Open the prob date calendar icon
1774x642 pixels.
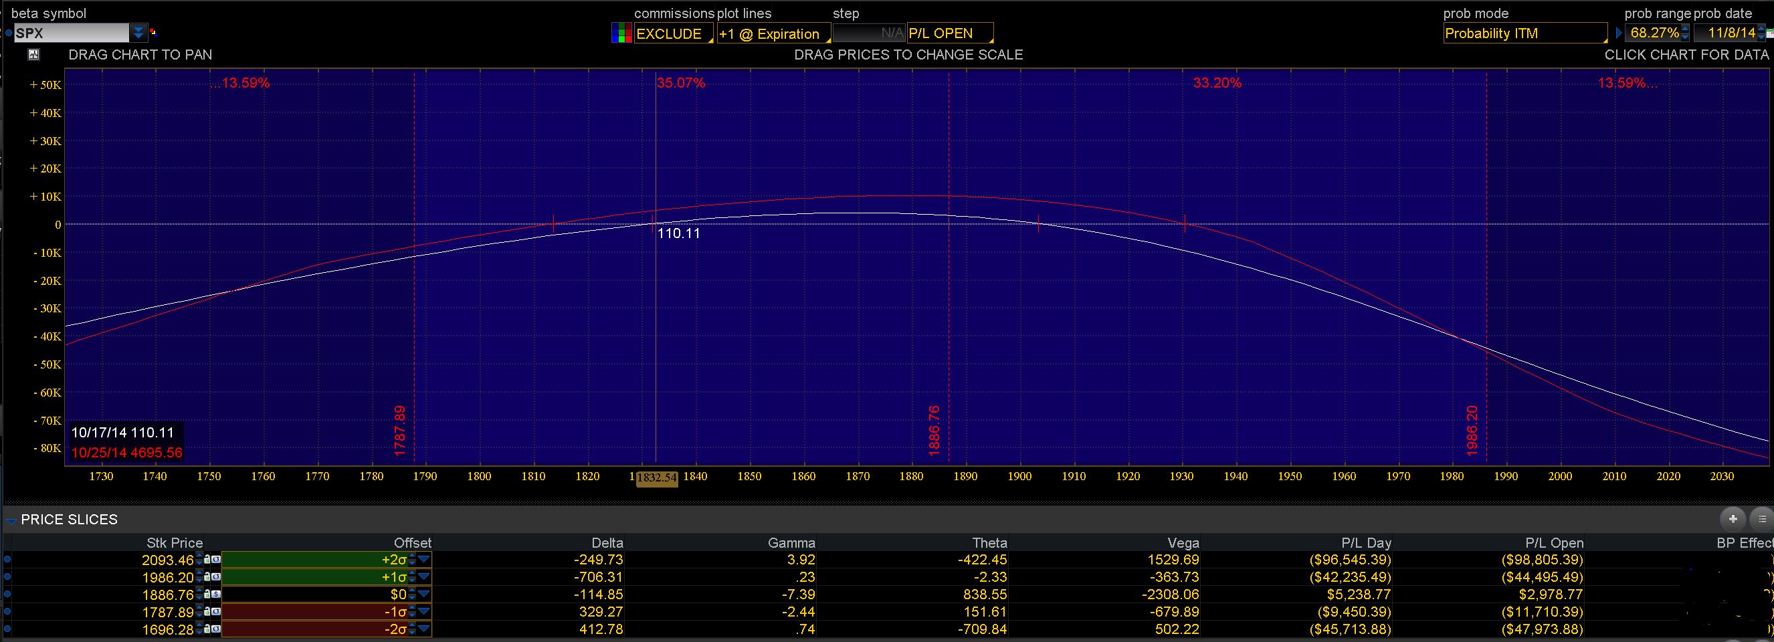1769,33
